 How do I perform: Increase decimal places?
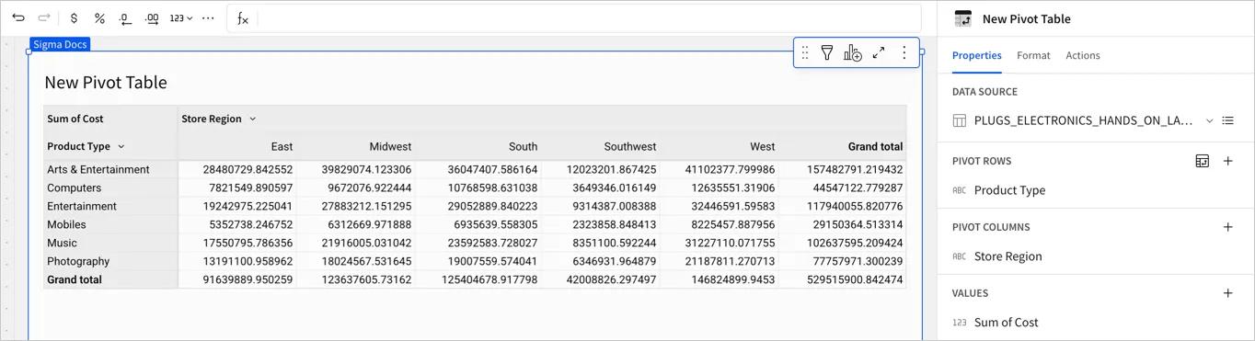152,18
